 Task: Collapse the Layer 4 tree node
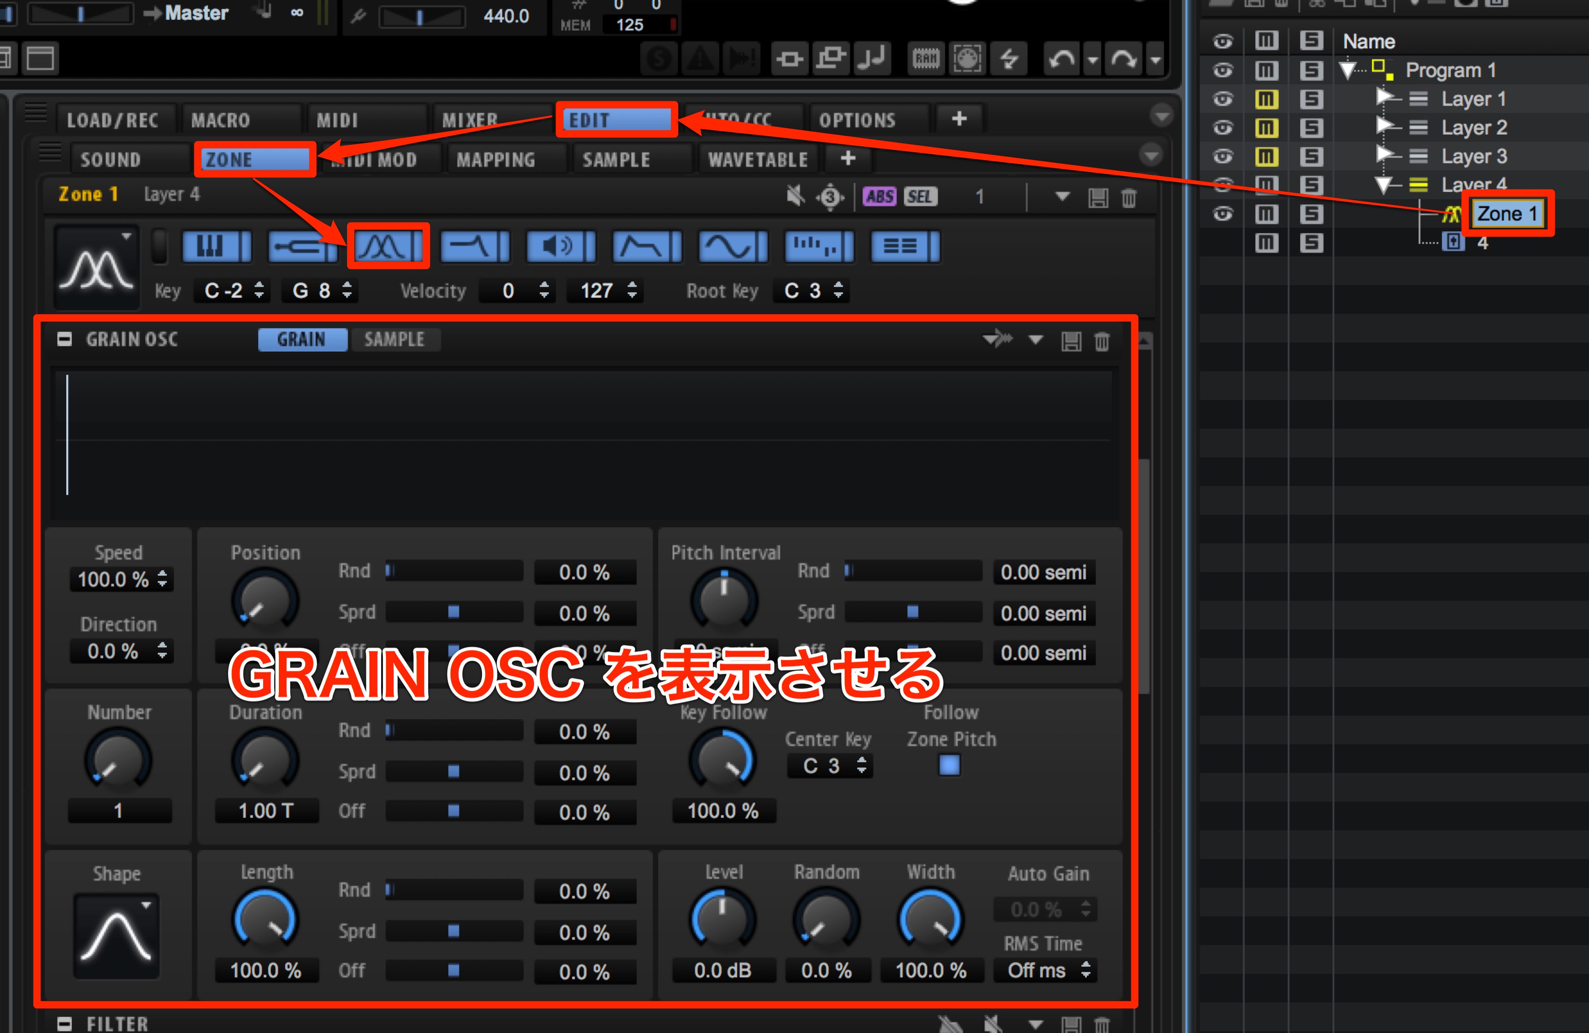click(1383, 185)
